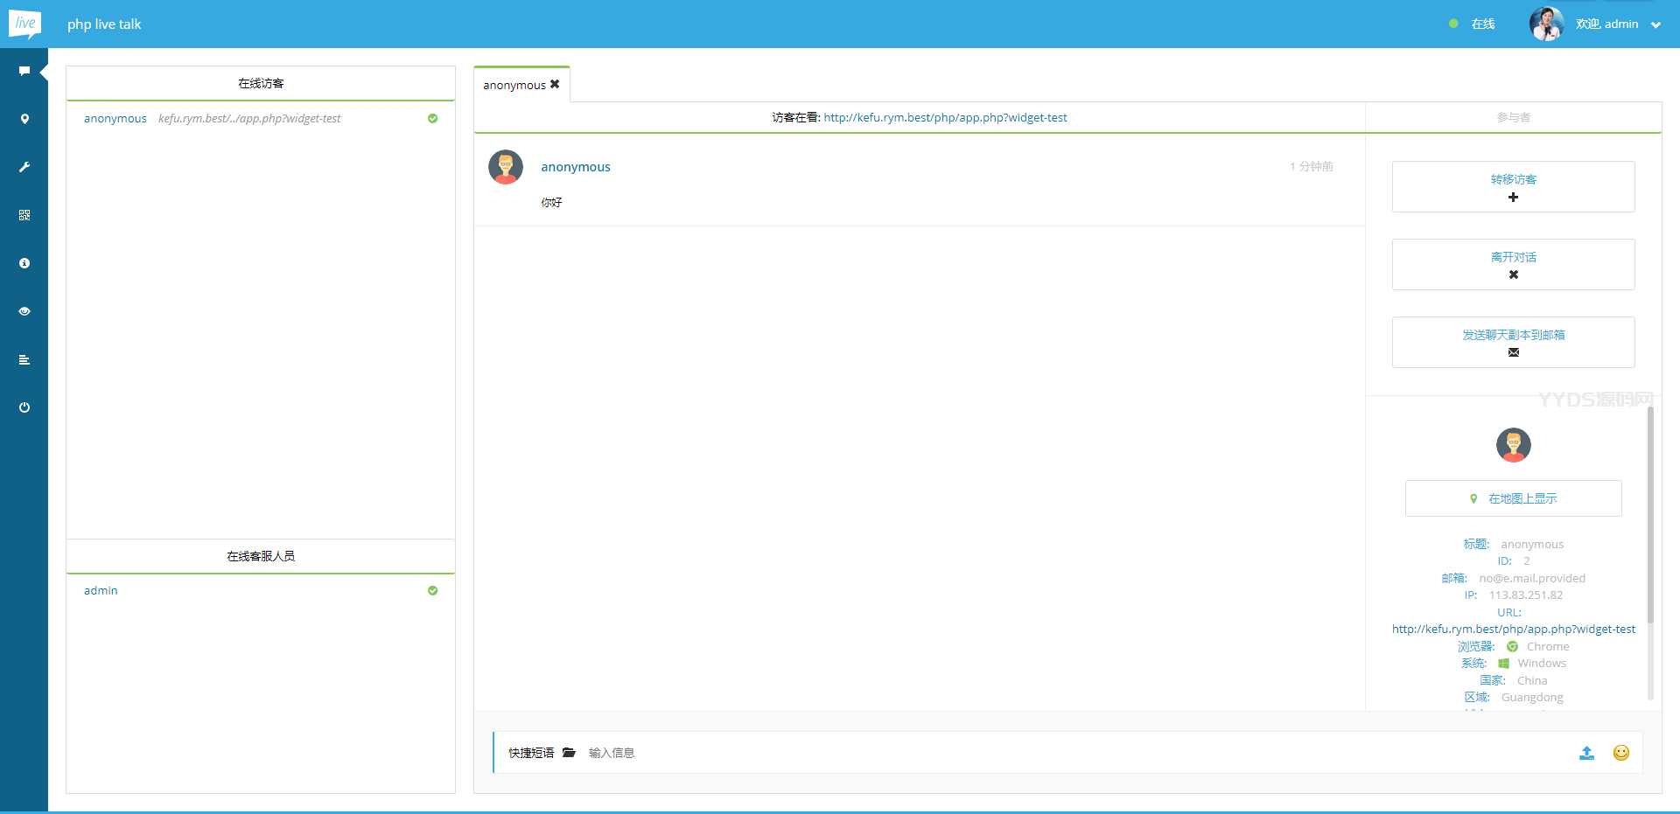Click the file upload icon near input
Screen dimensions: 1680x814
point(1586,753)
